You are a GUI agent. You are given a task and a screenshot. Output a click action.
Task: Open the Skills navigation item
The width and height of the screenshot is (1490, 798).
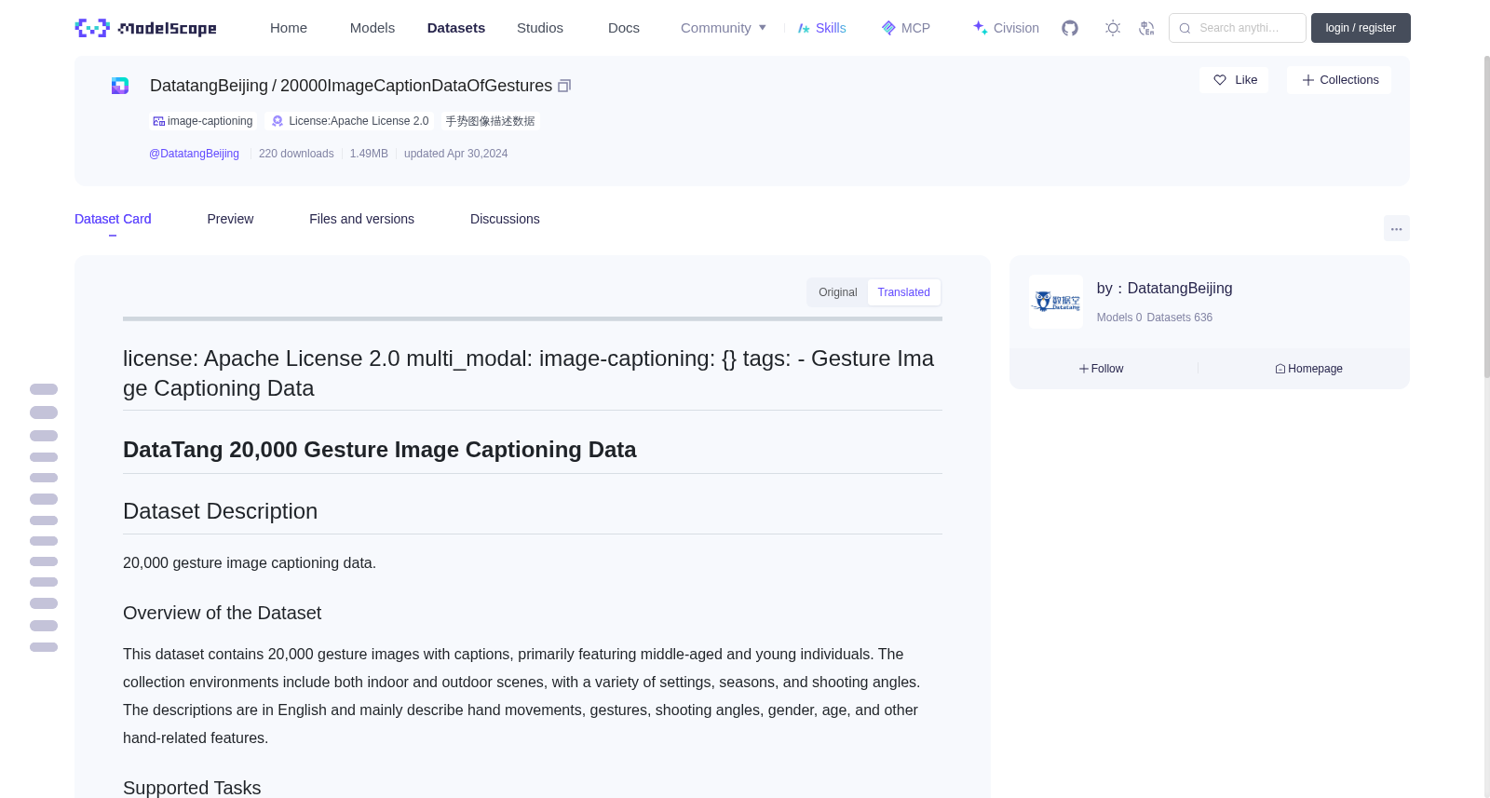tap(821, 28)
